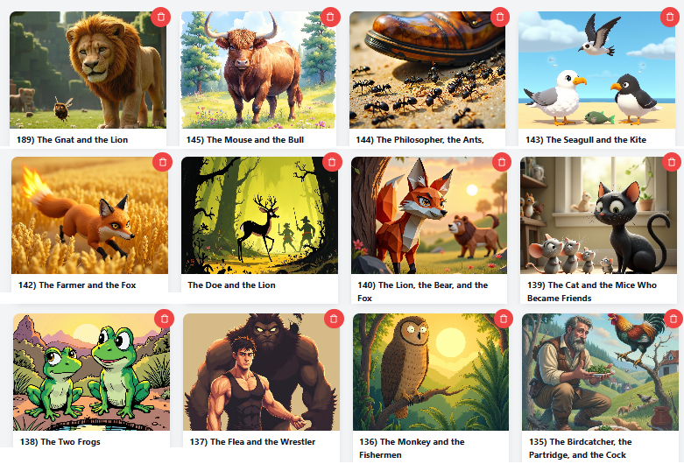Delete The Birdcatcher, Partridge, and Cock card
The height and width of the screenshot is (464, 684).
(673, 319)
